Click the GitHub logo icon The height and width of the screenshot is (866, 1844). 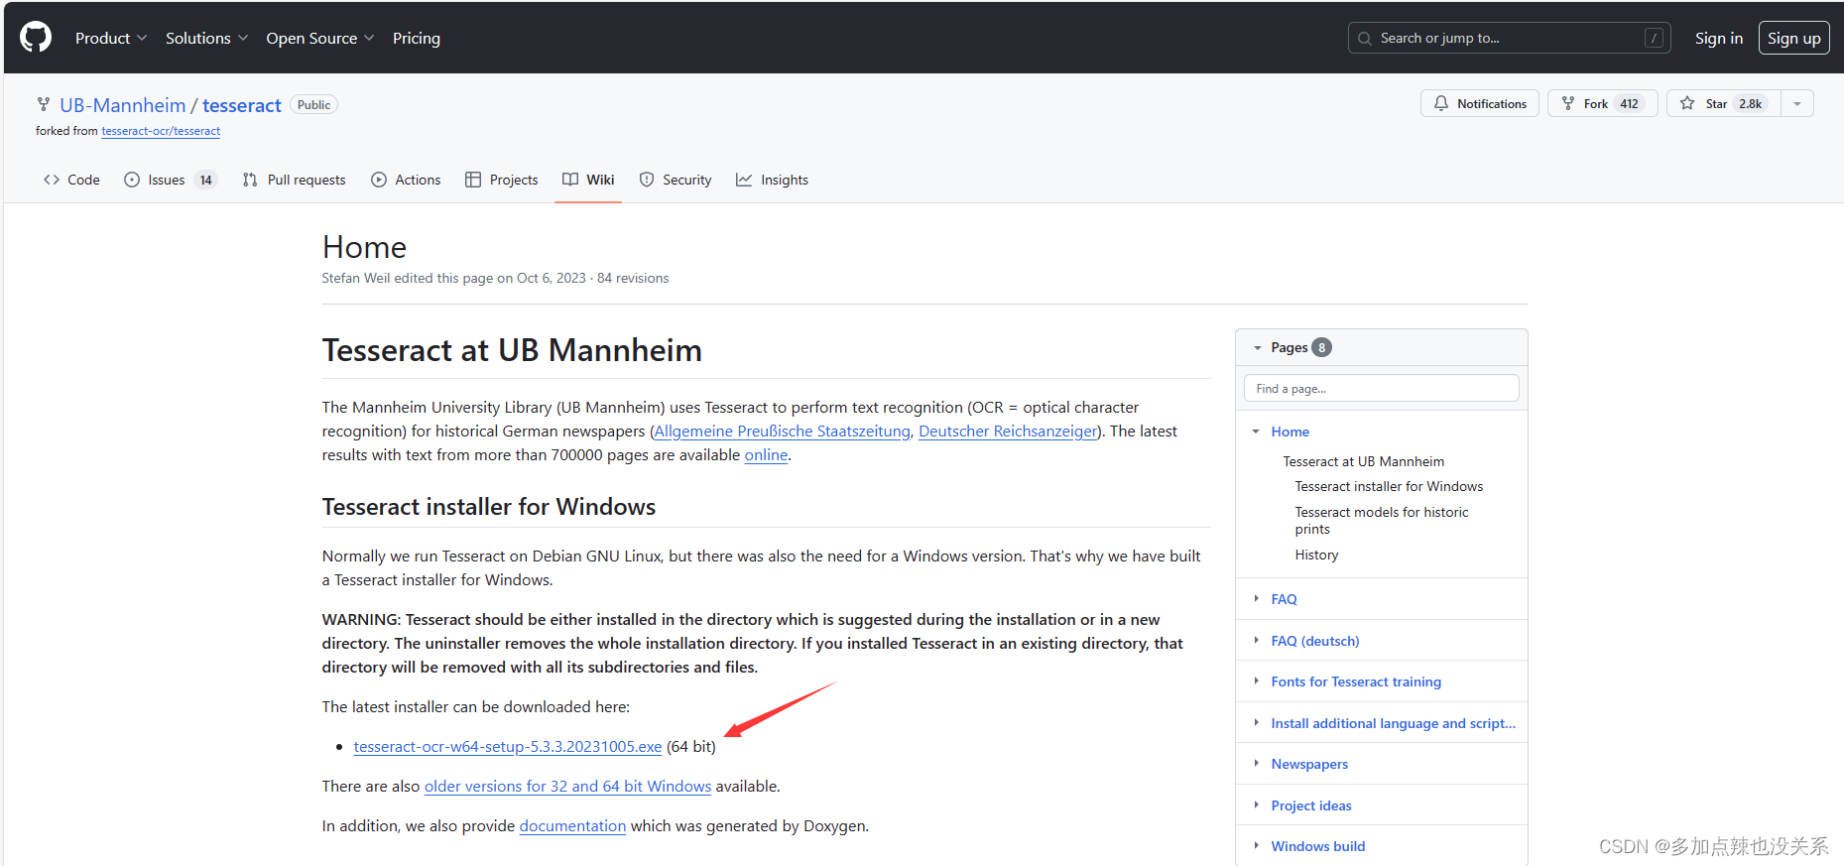(x=36, y=38)
